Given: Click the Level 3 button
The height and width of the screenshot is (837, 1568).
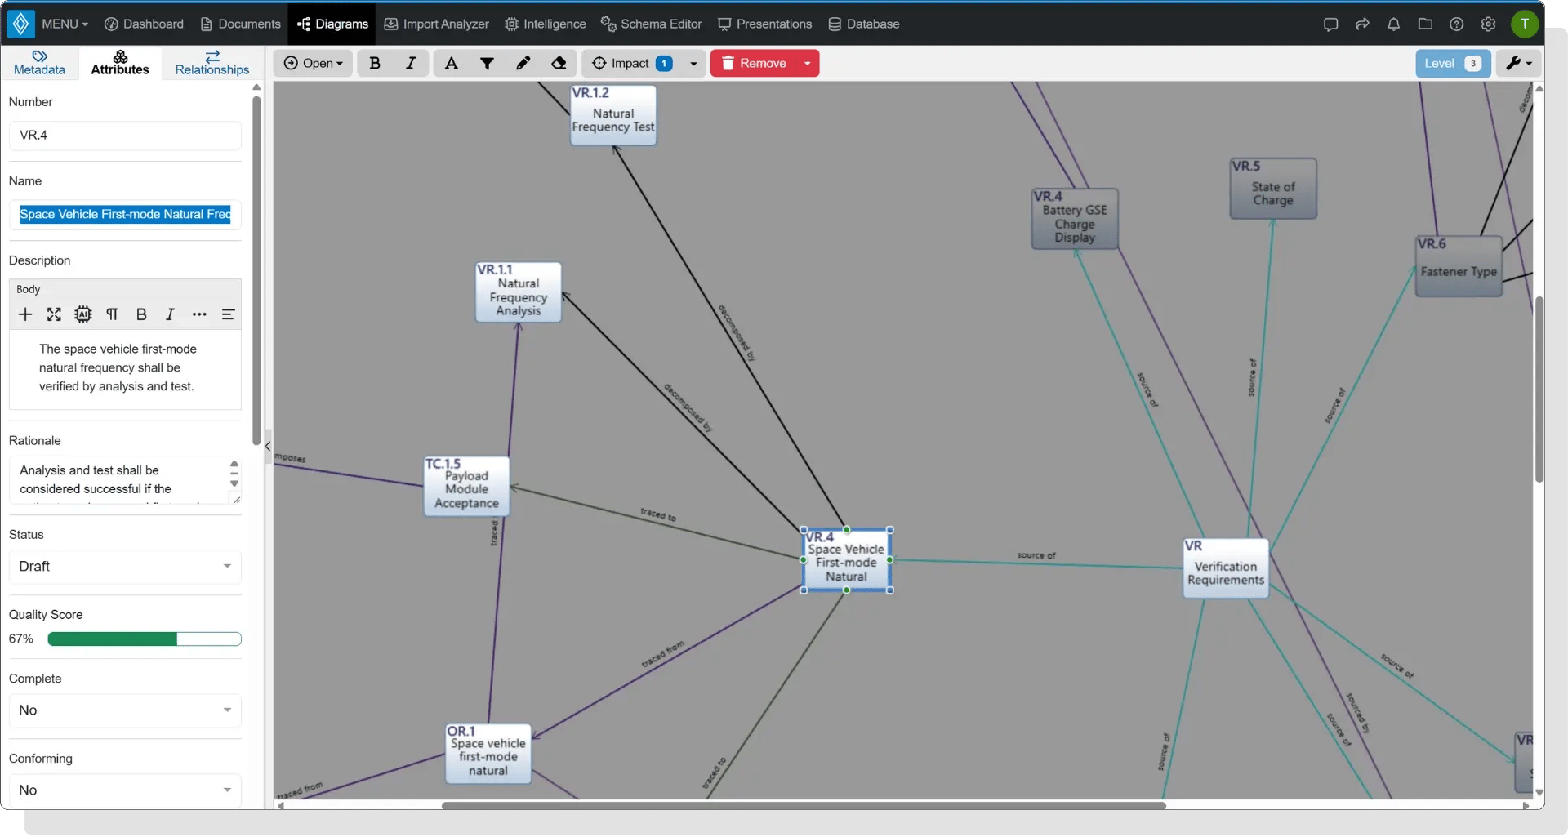Looking at the screenshot, I should pos(1453,63).
